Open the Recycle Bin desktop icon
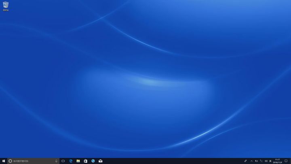The height and width of the screenshot is (164, 291). pos(6,6)
